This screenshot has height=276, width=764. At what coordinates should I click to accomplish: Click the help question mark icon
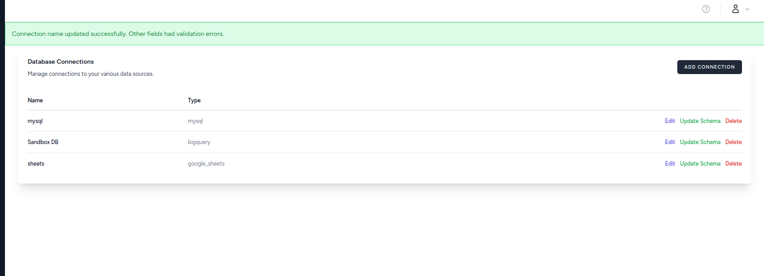706,9
